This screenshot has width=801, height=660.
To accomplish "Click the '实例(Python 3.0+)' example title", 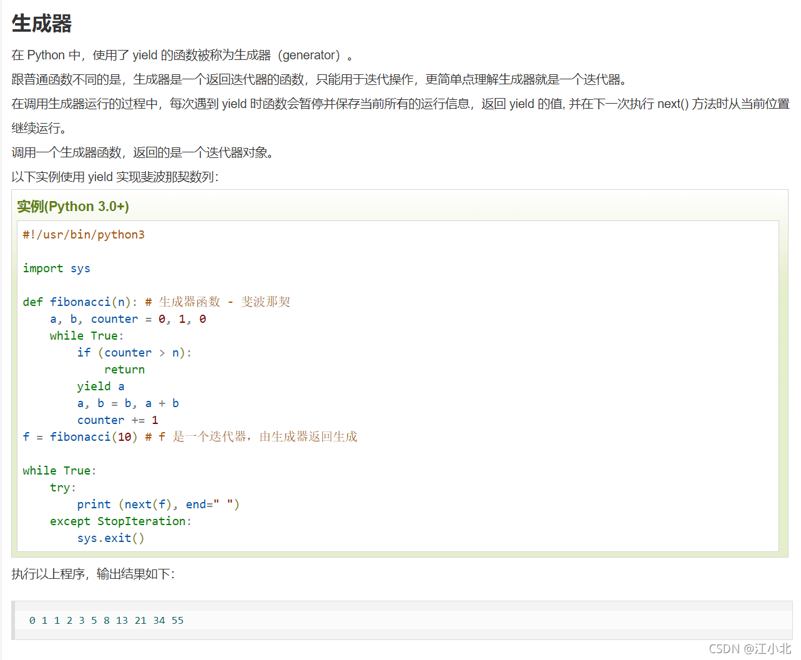I will [73, 207].
